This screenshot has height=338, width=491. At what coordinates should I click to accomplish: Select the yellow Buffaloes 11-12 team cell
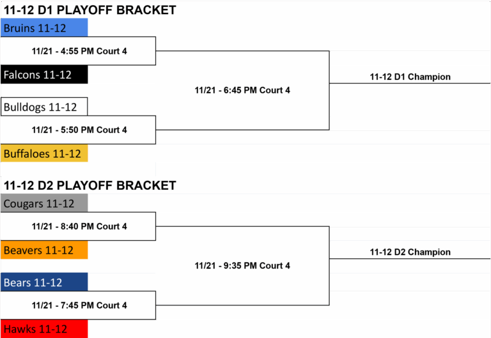coord(44,153)
